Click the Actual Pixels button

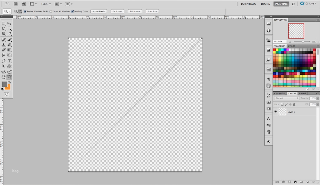[98, 12]
